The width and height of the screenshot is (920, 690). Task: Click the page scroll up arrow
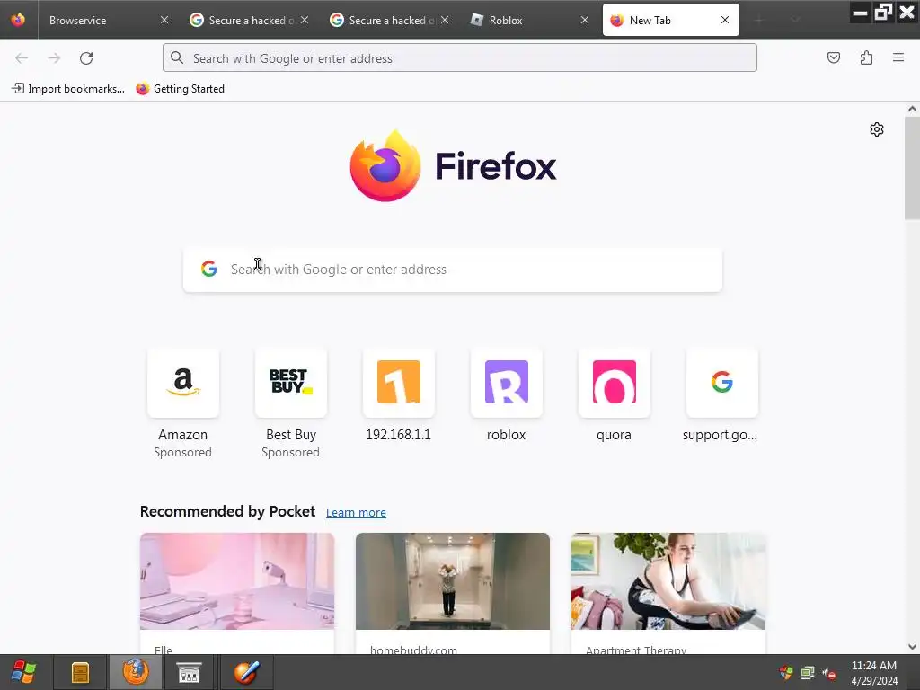tap(912, 109)
